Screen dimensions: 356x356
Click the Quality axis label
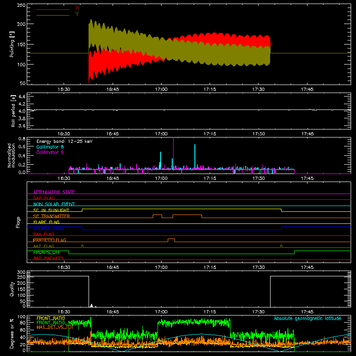[12, 289]
